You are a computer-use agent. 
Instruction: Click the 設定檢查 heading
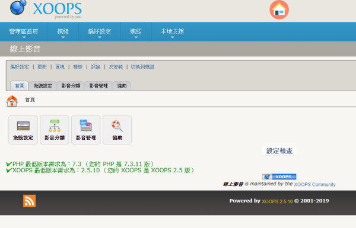point(279,150)
